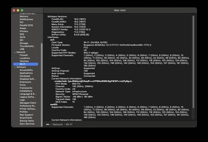The image size is (208, 142).
Task: Click the Firmware Version value text
Action: click(x=118, y=45)
